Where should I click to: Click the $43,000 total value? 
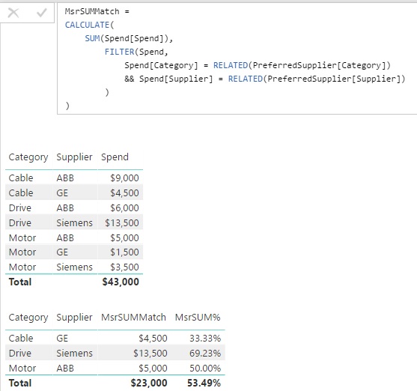[x=121, y=282]
